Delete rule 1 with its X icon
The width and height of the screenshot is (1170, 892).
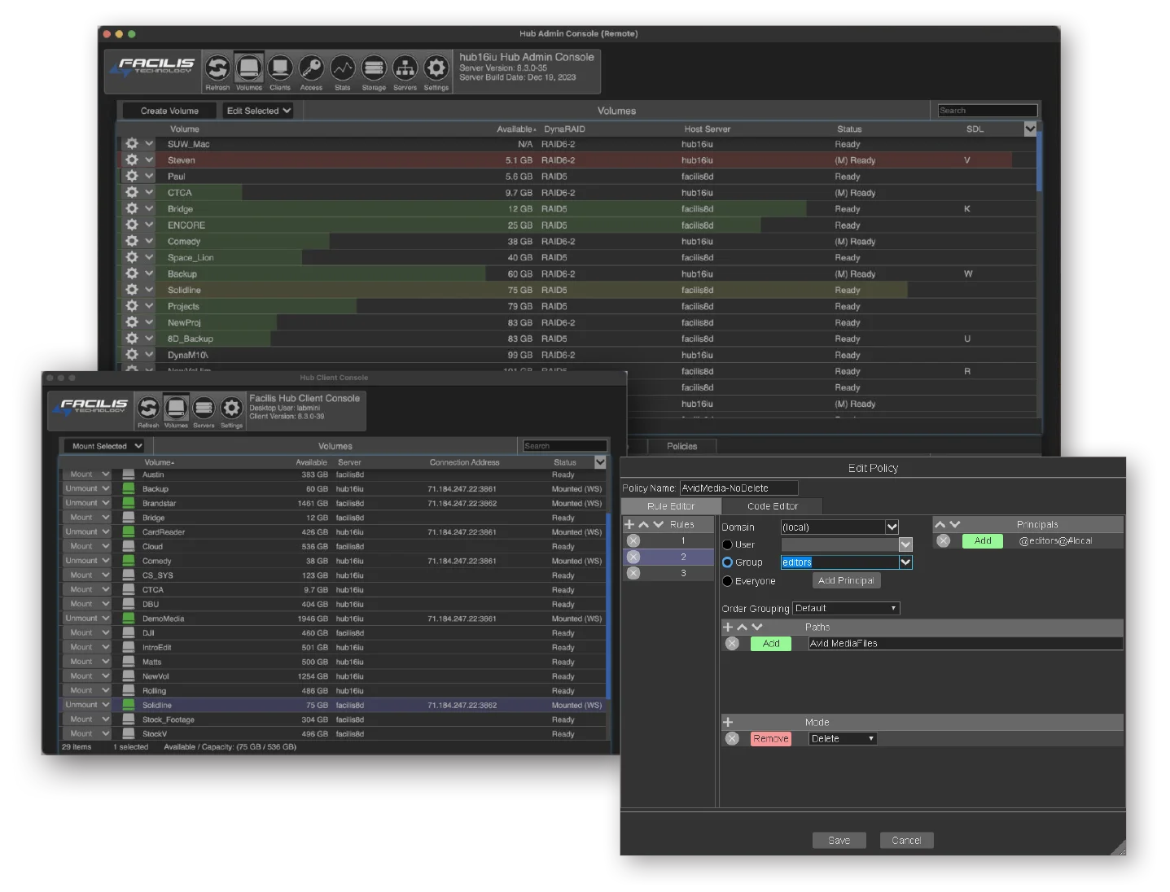633,540
